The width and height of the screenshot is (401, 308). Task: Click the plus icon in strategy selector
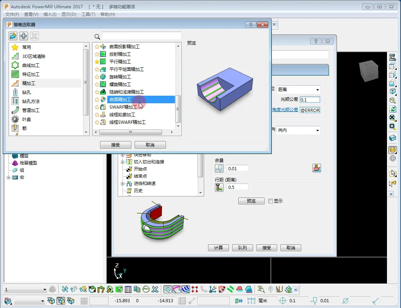[24, 36]
